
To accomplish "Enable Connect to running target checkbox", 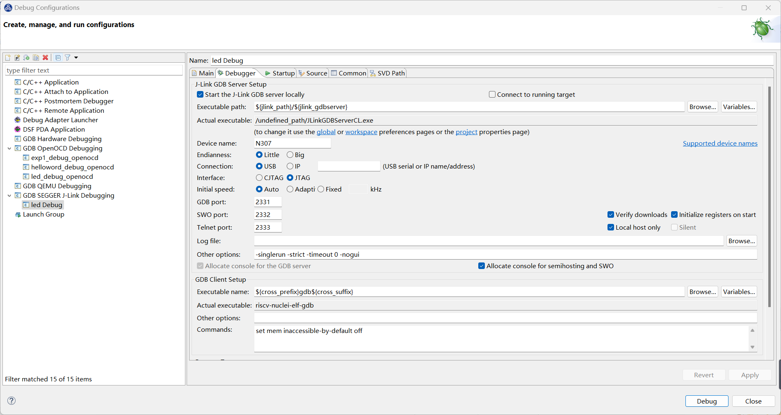I will coord(492,95).
